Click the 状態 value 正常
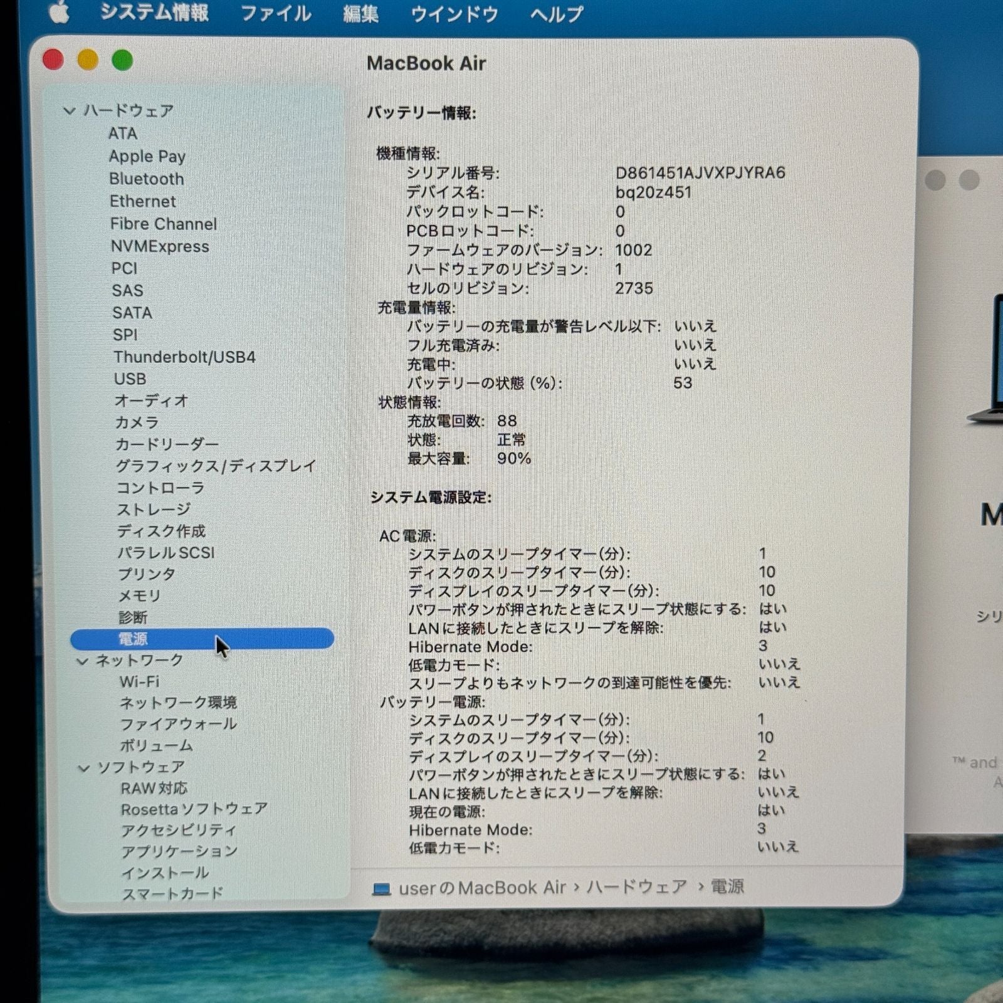Screen dimensions: 1003x1003 coord(512,440)
